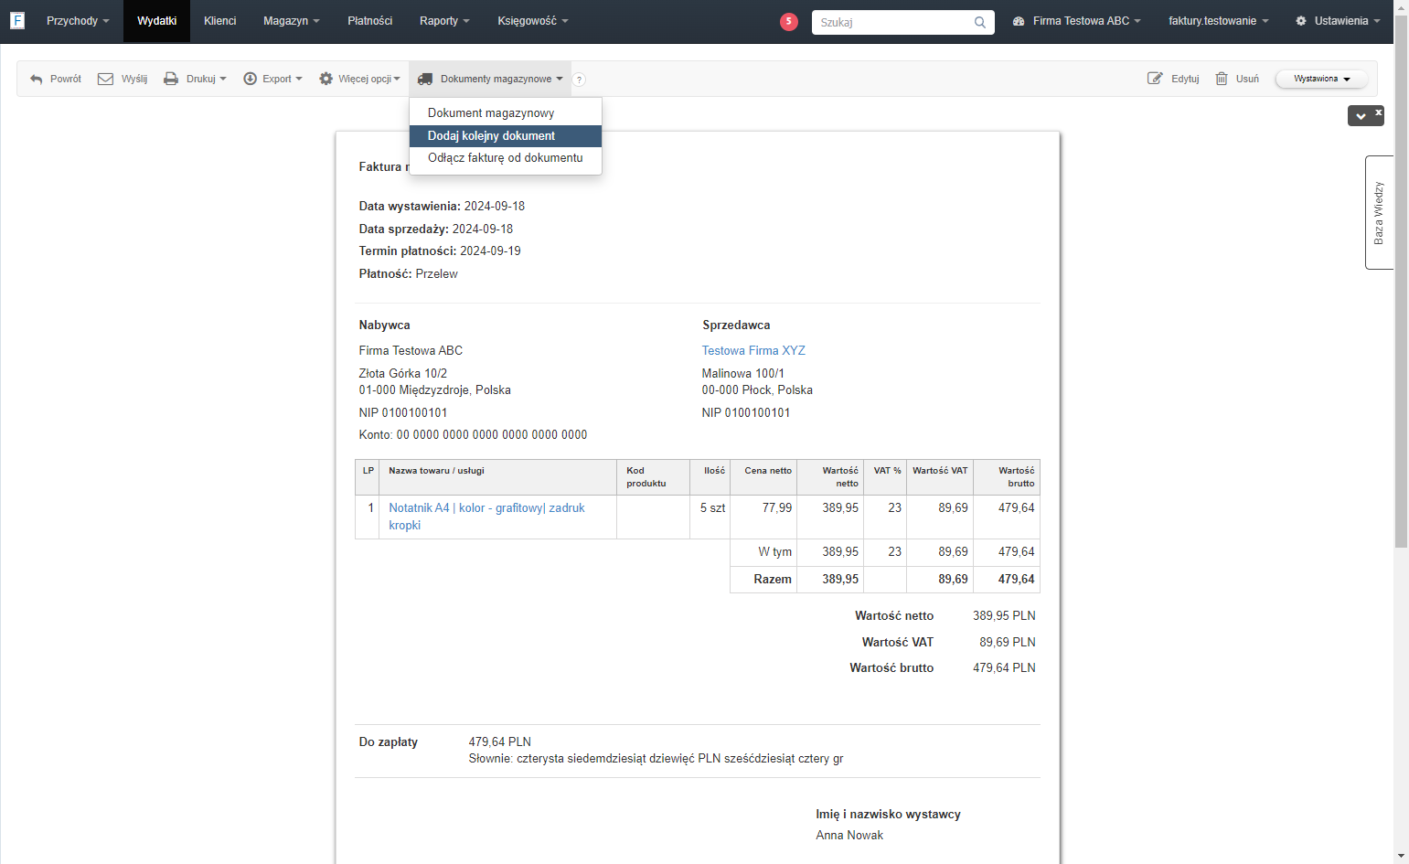
Task: Dismiss the dark widget with its x
Action: coord(1379,112)
